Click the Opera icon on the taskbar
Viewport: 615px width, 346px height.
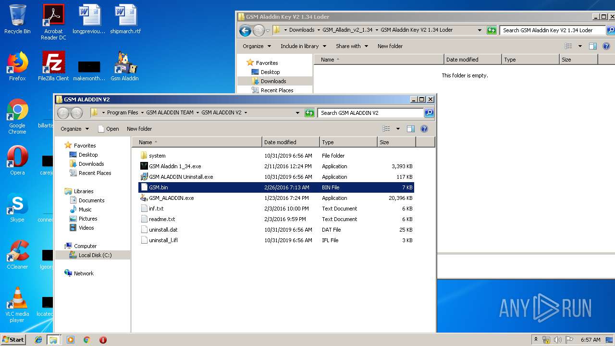tap(103, 340)
